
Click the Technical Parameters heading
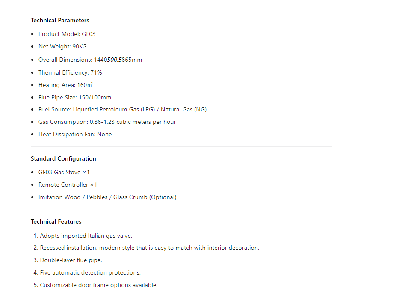[x=60, y=21]
